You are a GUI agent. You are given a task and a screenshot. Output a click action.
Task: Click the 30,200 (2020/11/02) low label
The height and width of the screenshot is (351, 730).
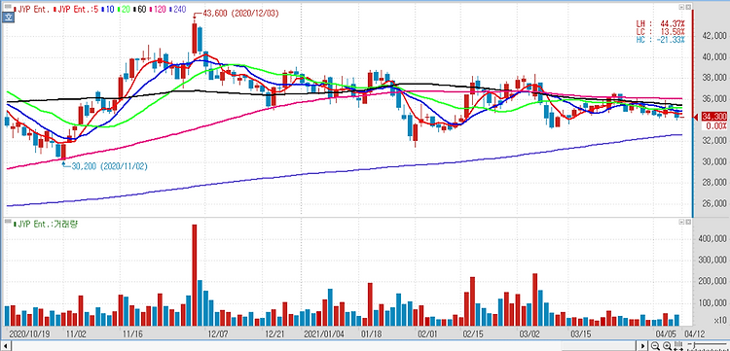click(x=109, y=166)
